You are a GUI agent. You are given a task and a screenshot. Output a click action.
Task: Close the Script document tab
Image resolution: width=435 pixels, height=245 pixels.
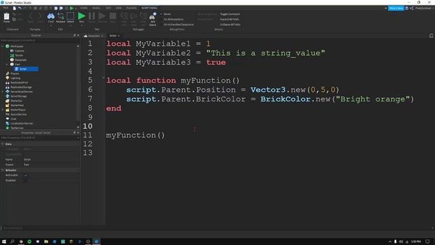click(x=119, y=36)
